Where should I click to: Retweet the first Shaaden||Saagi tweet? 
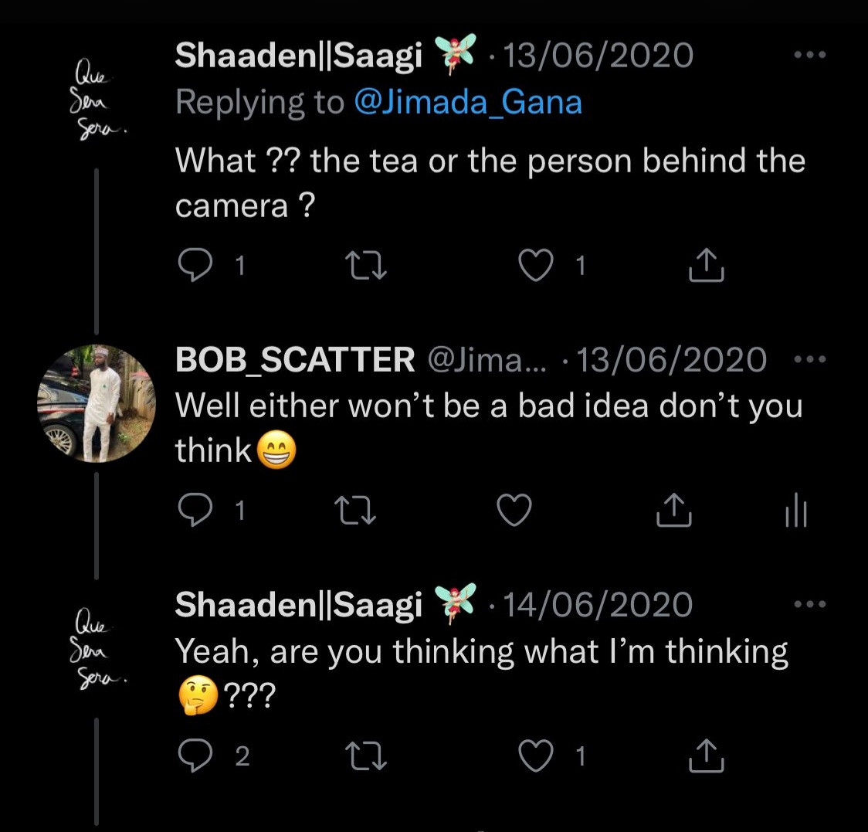pos(364,267)
